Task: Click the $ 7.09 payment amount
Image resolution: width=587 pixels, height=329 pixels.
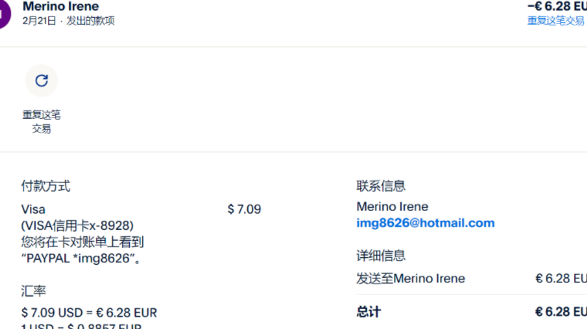Action: pyautogui.click(x=244, y=209)
